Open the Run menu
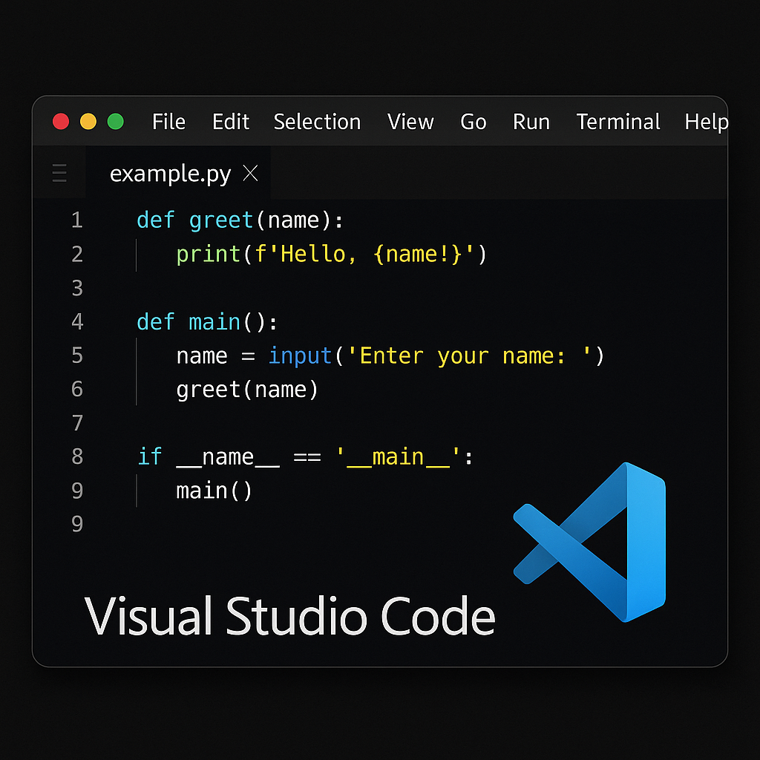 click(x=531, y=122)
